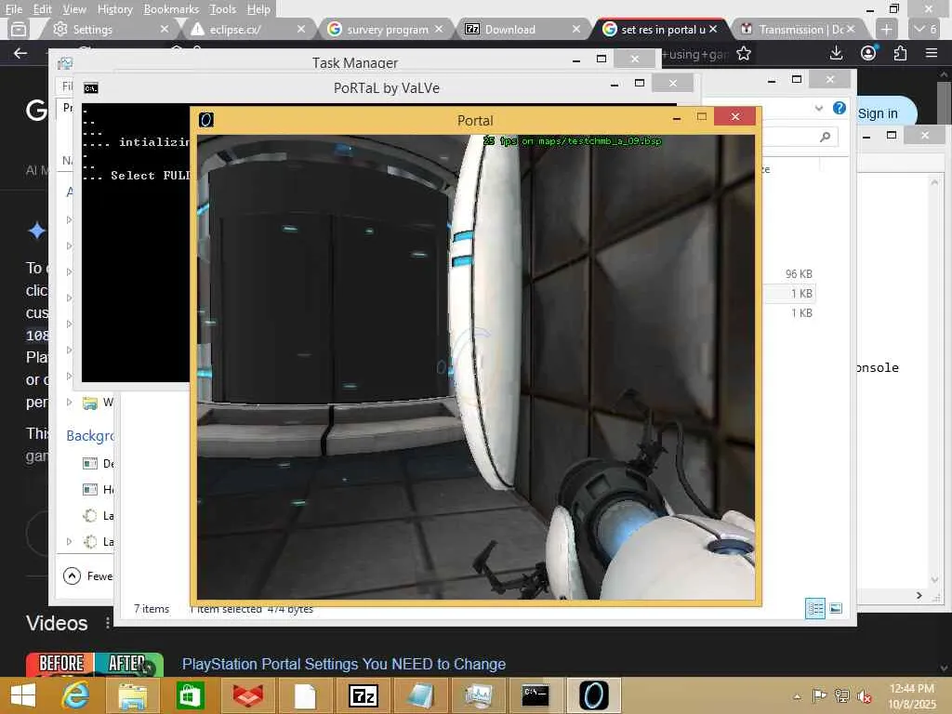Open the View menu in the browser
The height and width of the screenshot is (714, 952).
(74, 9)
